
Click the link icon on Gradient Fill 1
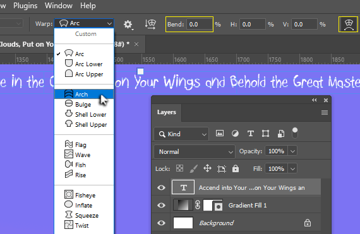pyautogui.click(x=198, y=205)
